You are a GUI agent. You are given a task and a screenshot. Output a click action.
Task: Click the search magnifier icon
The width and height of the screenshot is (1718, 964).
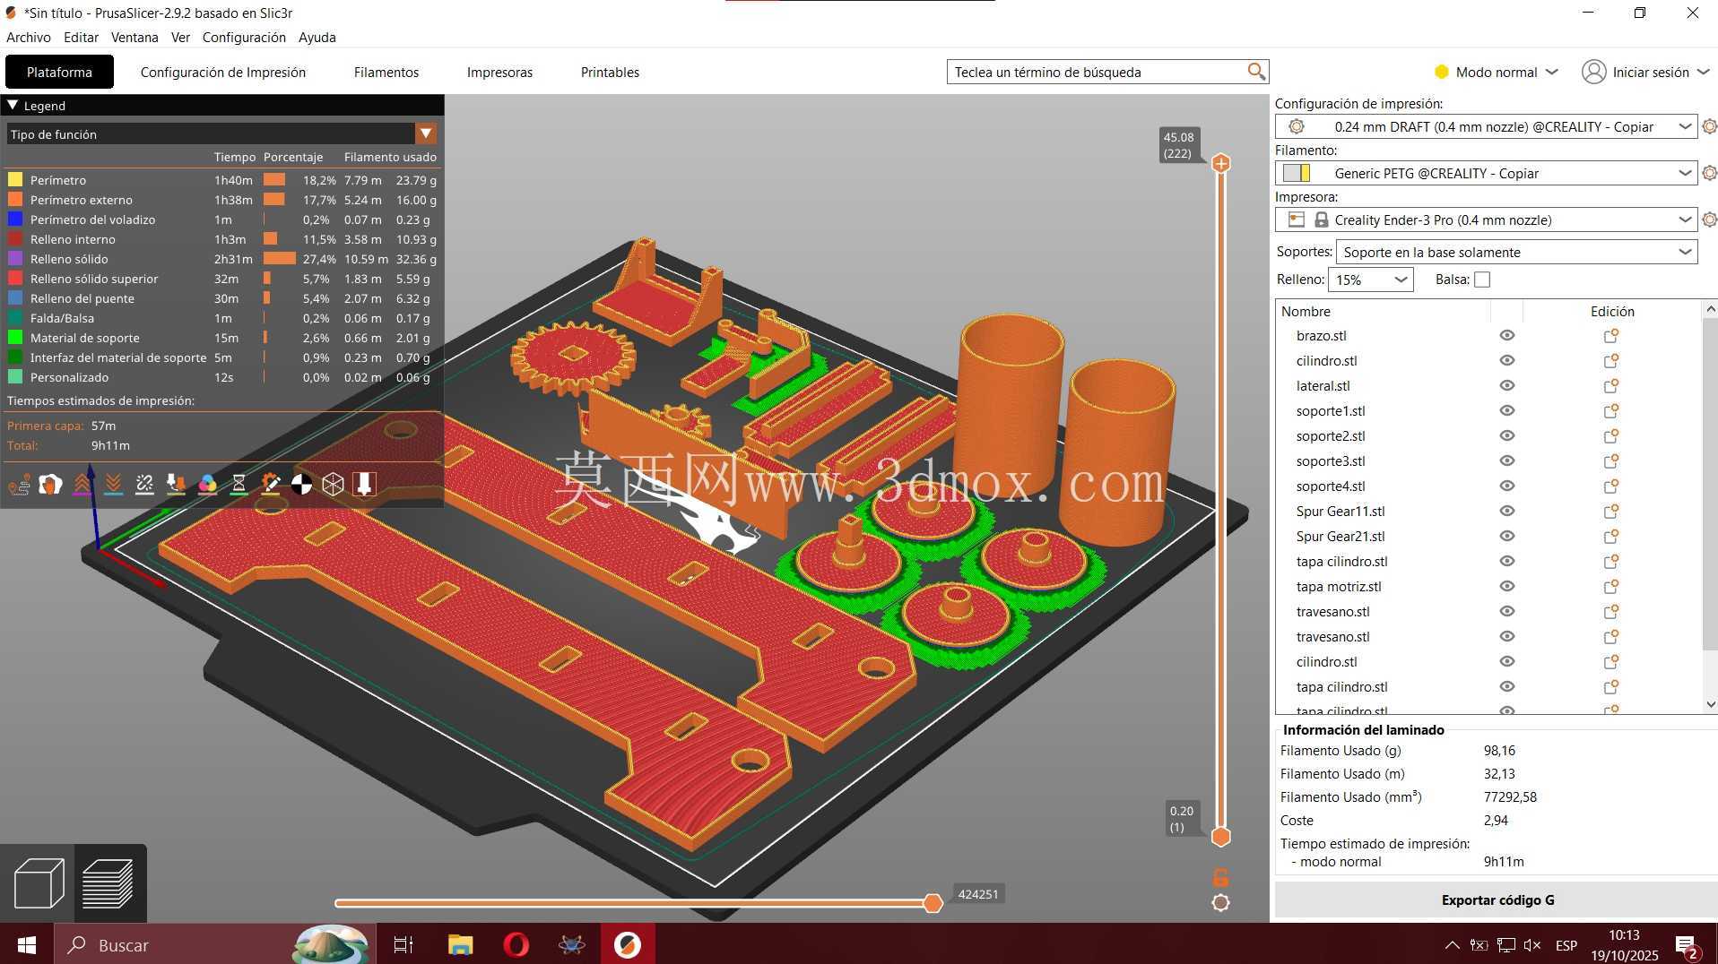[1256, 72]
